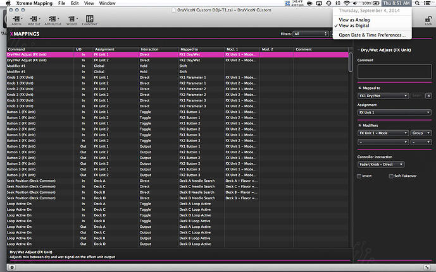This screenshot has height=272, width=436.
Task: Clear mapping with the X button beside Learn
Action: click(x=428, y=96)
